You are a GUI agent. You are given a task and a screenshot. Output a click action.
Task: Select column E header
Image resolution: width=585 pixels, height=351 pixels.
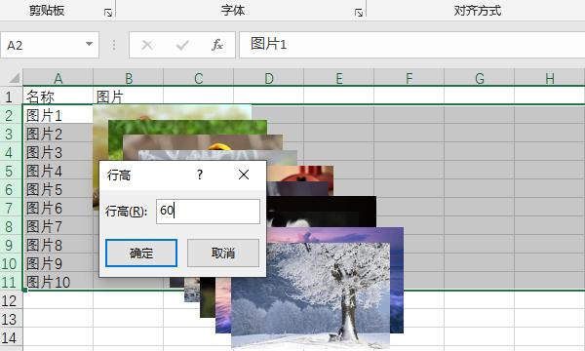(338, 78)
